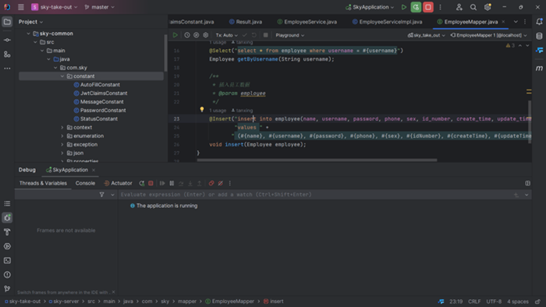
Task: Pause program in Debug toolbar
Action: click(172, 183)
